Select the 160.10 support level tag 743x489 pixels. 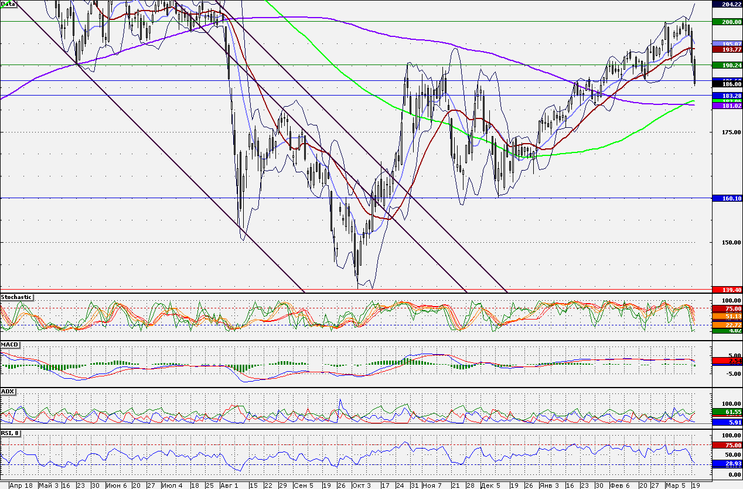pyautogui.click(x=727, y=199)
